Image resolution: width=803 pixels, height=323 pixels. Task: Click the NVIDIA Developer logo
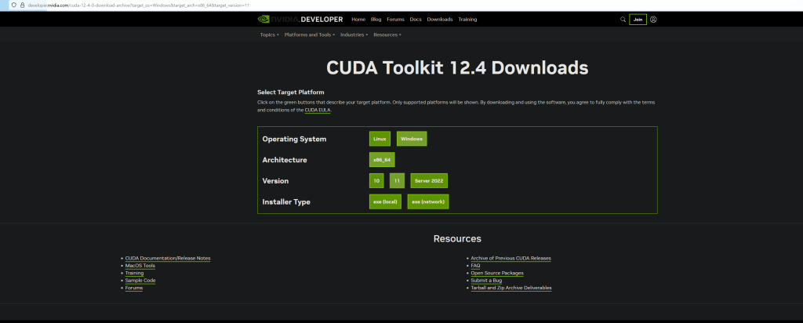[300, 20]
